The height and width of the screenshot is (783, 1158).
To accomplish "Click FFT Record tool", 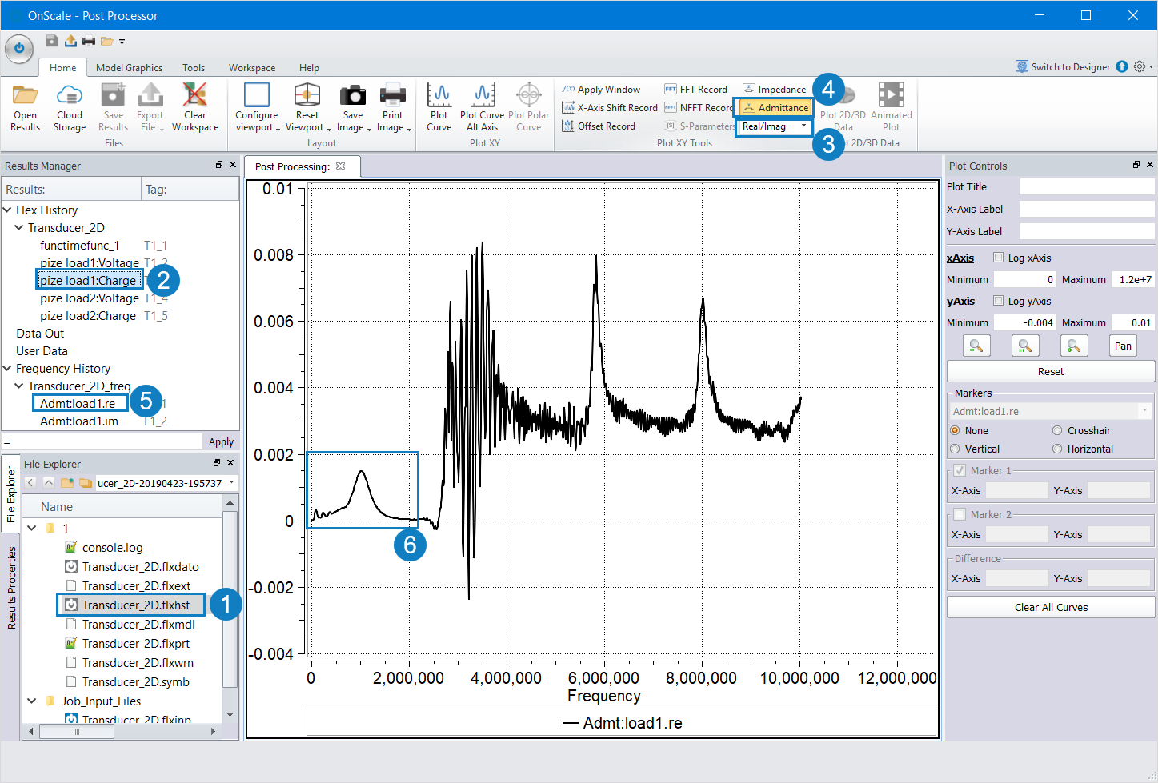I will [695, 90].
